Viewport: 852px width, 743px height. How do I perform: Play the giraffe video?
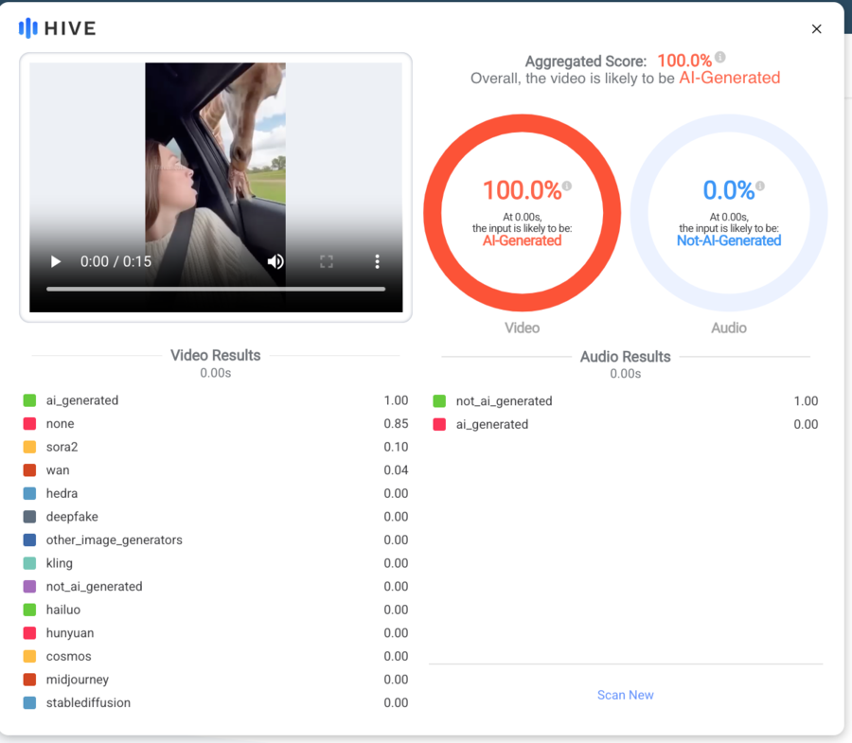click(x=56, y=261)
